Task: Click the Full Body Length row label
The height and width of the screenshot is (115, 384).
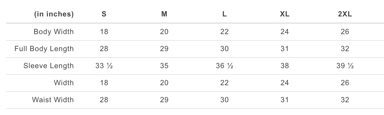Action: coord(44,49)
